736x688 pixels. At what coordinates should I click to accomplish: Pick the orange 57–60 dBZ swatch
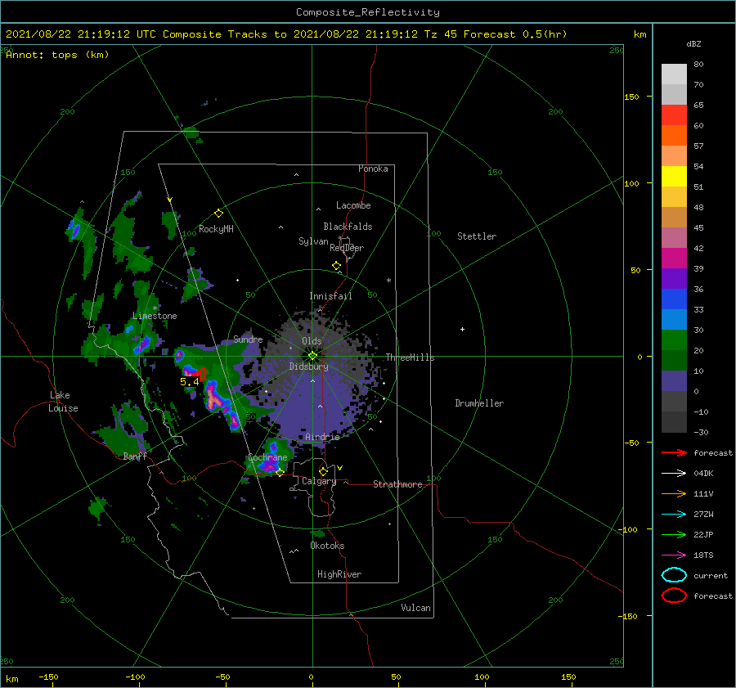[x=674, y=135]
